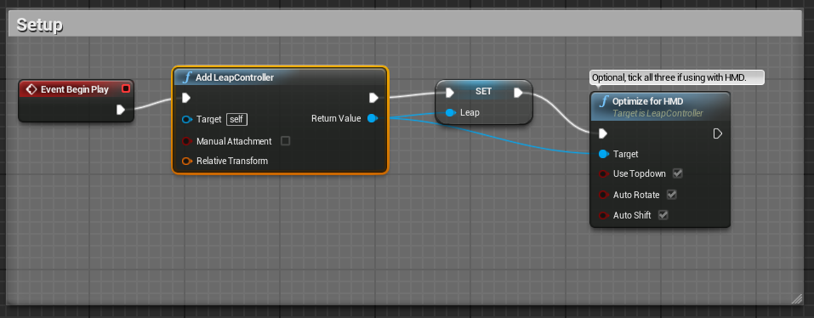Click the SET node output exec pin

tap(518, 93)
